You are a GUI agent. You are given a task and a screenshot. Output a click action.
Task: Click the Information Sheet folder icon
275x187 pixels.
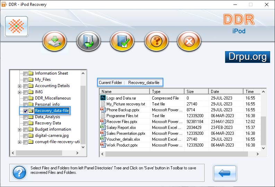(x=31, y=73)
